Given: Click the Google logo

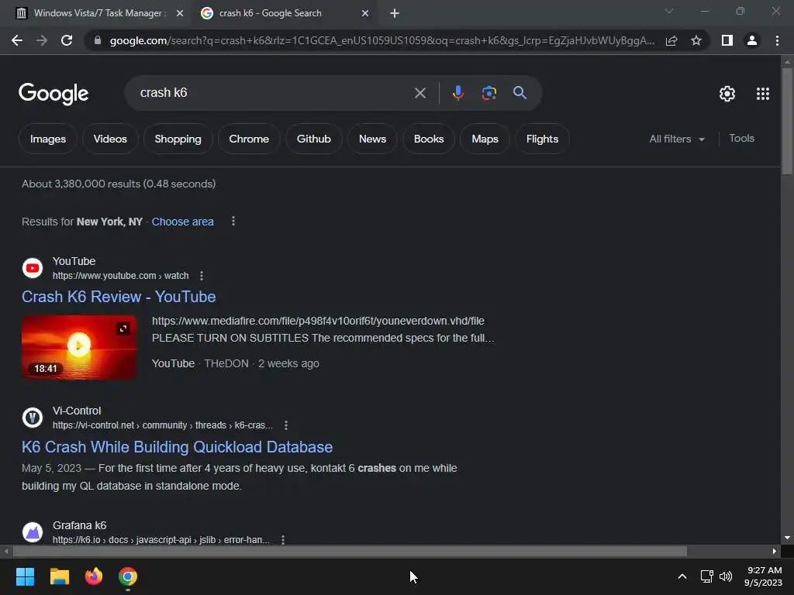Looking at the screenshot, I should 54,94.
